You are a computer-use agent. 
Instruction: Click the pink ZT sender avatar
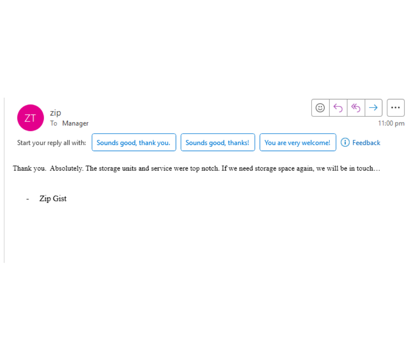(30, 118)
